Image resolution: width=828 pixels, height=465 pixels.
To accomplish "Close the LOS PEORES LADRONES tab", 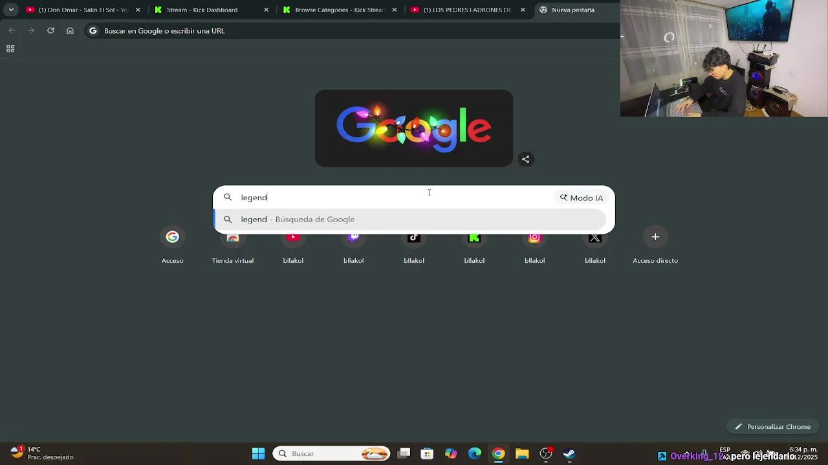I will coord(523,10).
